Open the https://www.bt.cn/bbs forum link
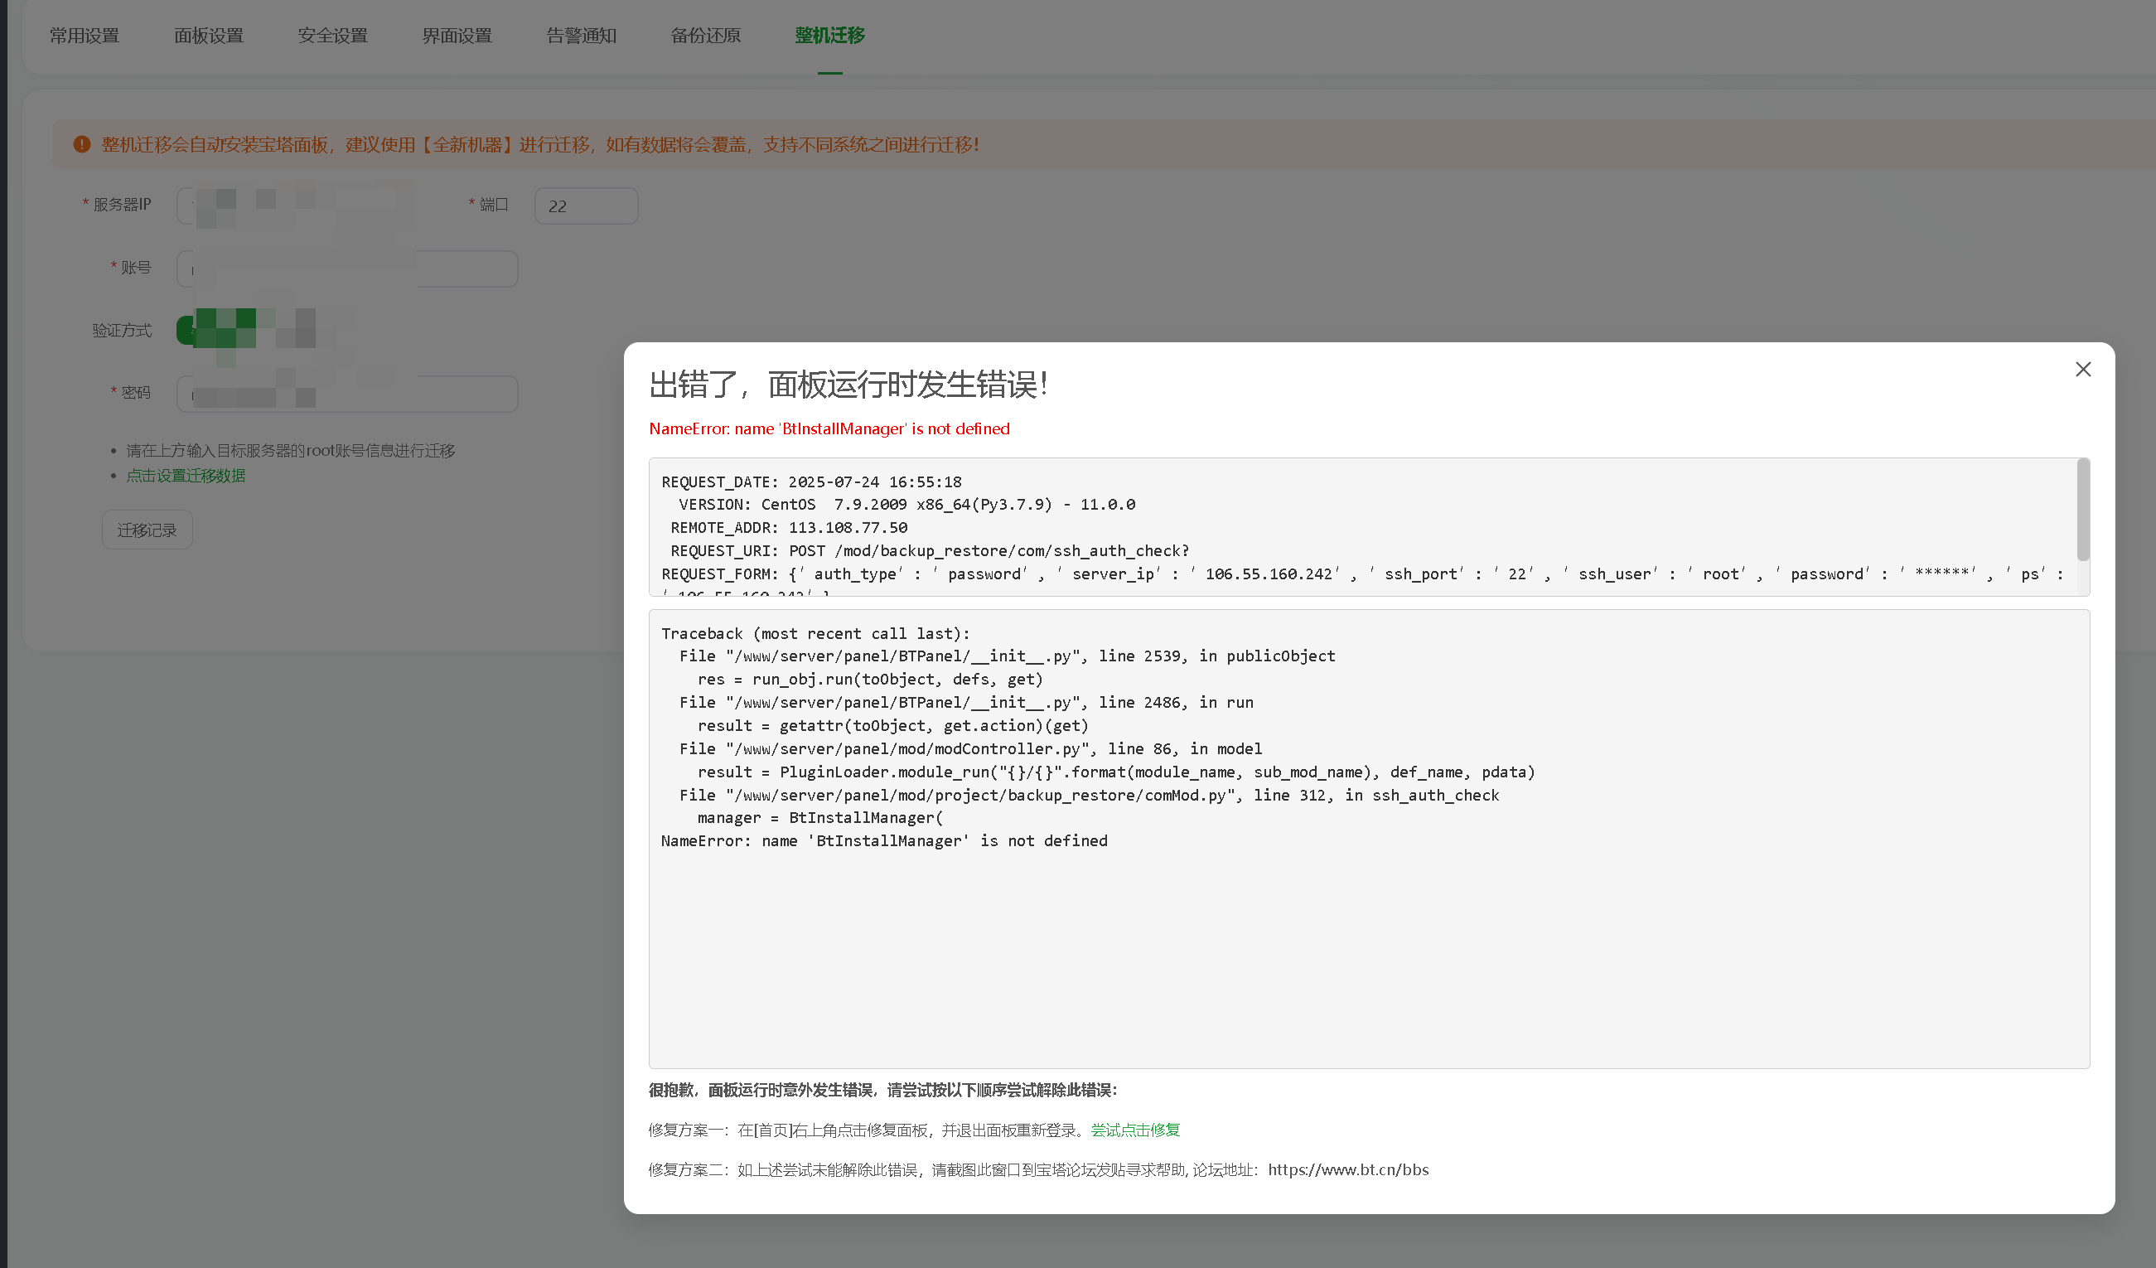Viewport: 2156px width, 1268px height. [x=1348, y=1169]
